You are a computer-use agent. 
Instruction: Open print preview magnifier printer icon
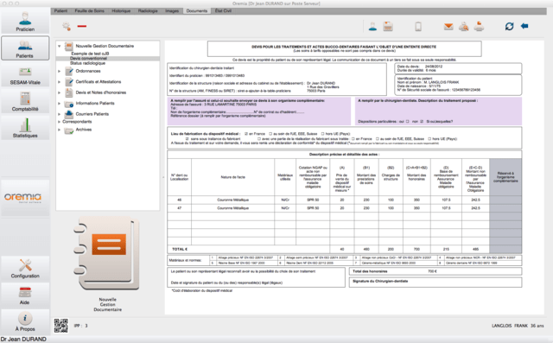point(464,27)
